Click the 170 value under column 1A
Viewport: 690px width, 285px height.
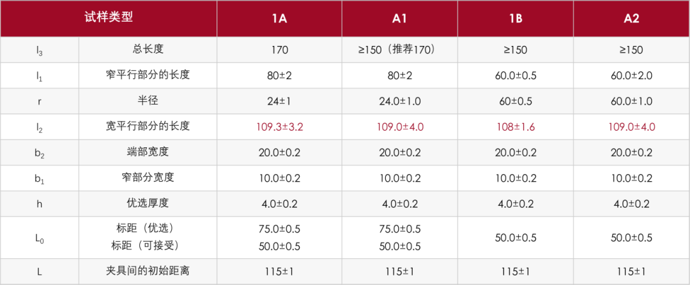pyautogui.click(x=279, y=50)
